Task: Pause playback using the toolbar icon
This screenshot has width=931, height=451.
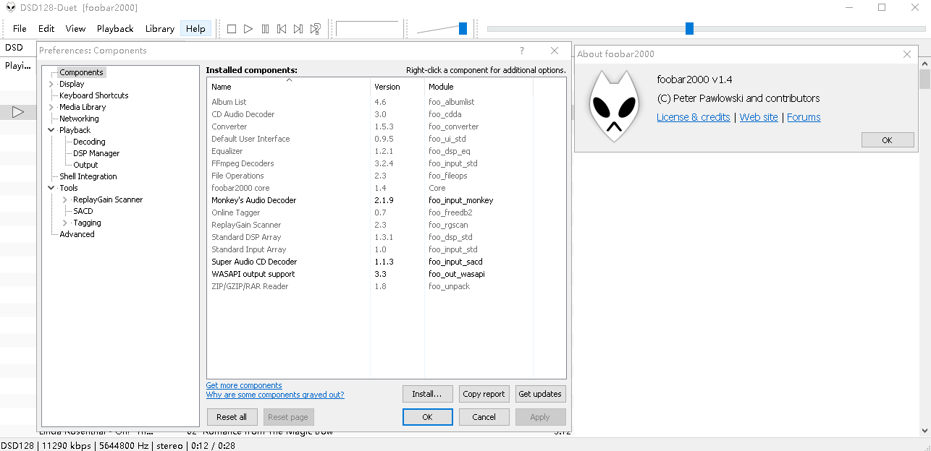Action: (265, 29)
